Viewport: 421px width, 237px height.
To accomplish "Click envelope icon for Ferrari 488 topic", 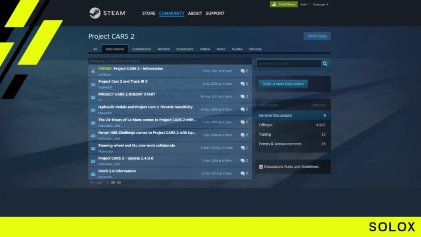I will tap(93, 135).
